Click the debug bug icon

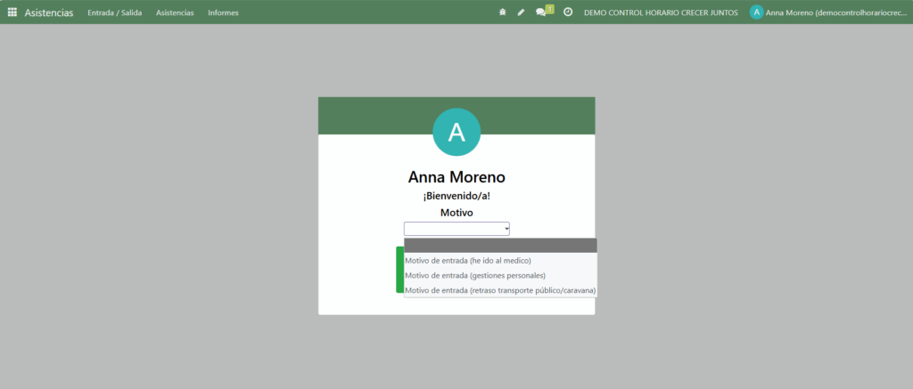pyautogui.click(x=503, y=12)
